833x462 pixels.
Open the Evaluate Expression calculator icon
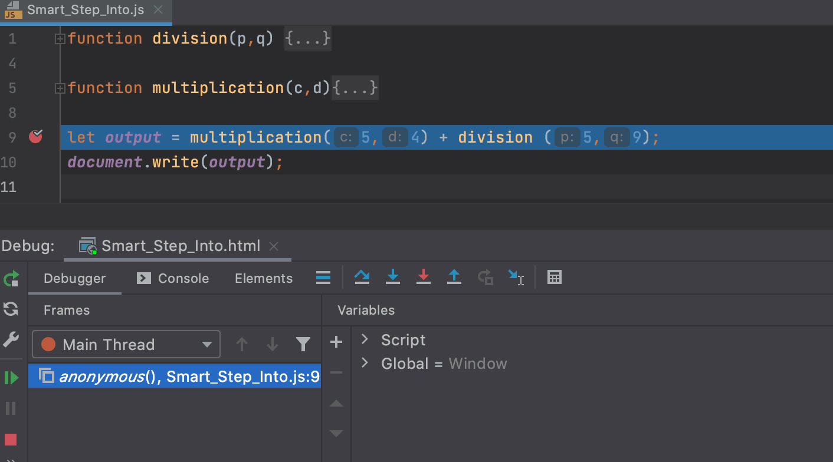click(554, 278)
